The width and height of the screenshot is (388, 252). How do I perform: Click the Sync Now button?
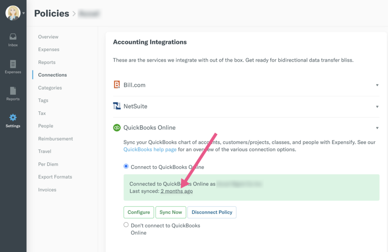pyautogui.click(x=171, y=212)
